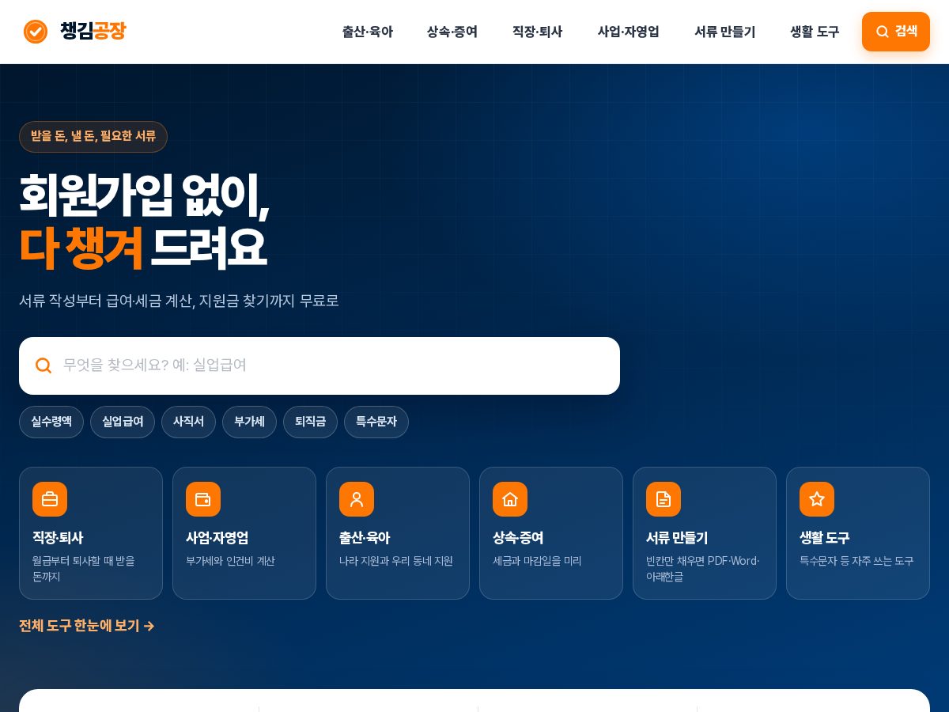Open 출산·육아 in top navigation
The width and height of the screenshot is (949, 712).
pos(368,32)
